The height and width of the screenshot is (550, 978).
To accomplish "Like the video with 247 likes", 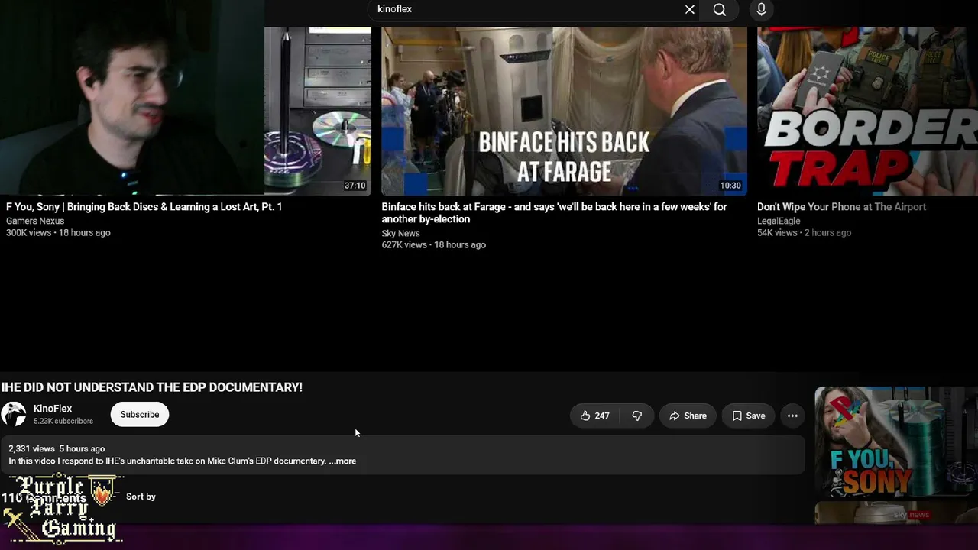I will click(595, 416).
